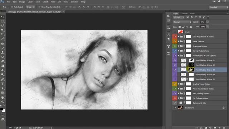Expand Shading Tones Options group
229x129 pixels.
(179, 84)
